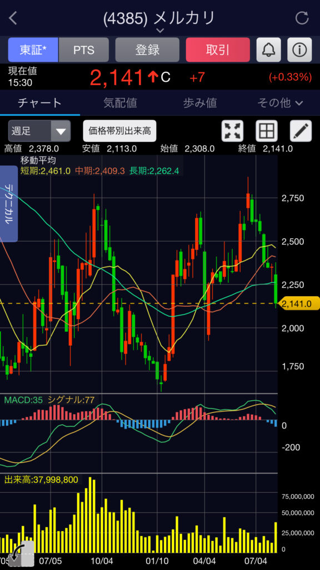Tap the MACD:35 indicator label
320x570 pixels.
point(23,400)
